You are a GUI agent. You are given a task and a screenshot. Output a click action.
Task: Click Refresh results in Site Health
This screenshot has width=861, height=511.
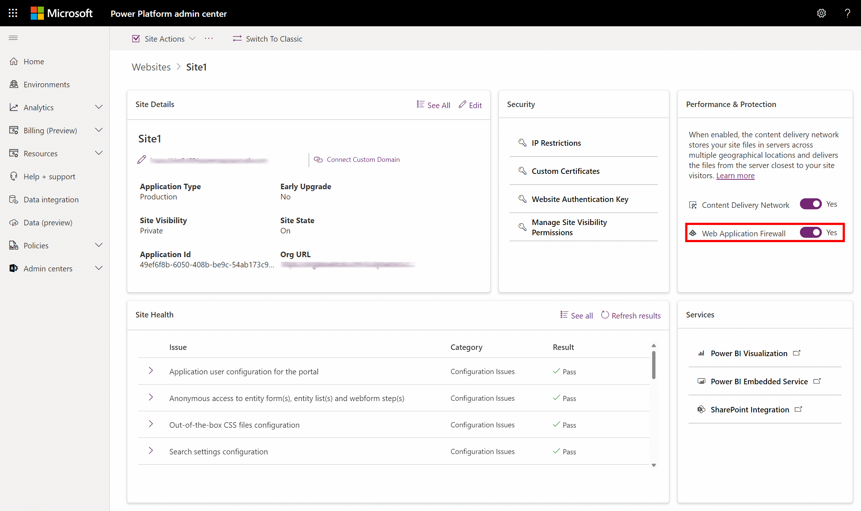pos(630,315)
